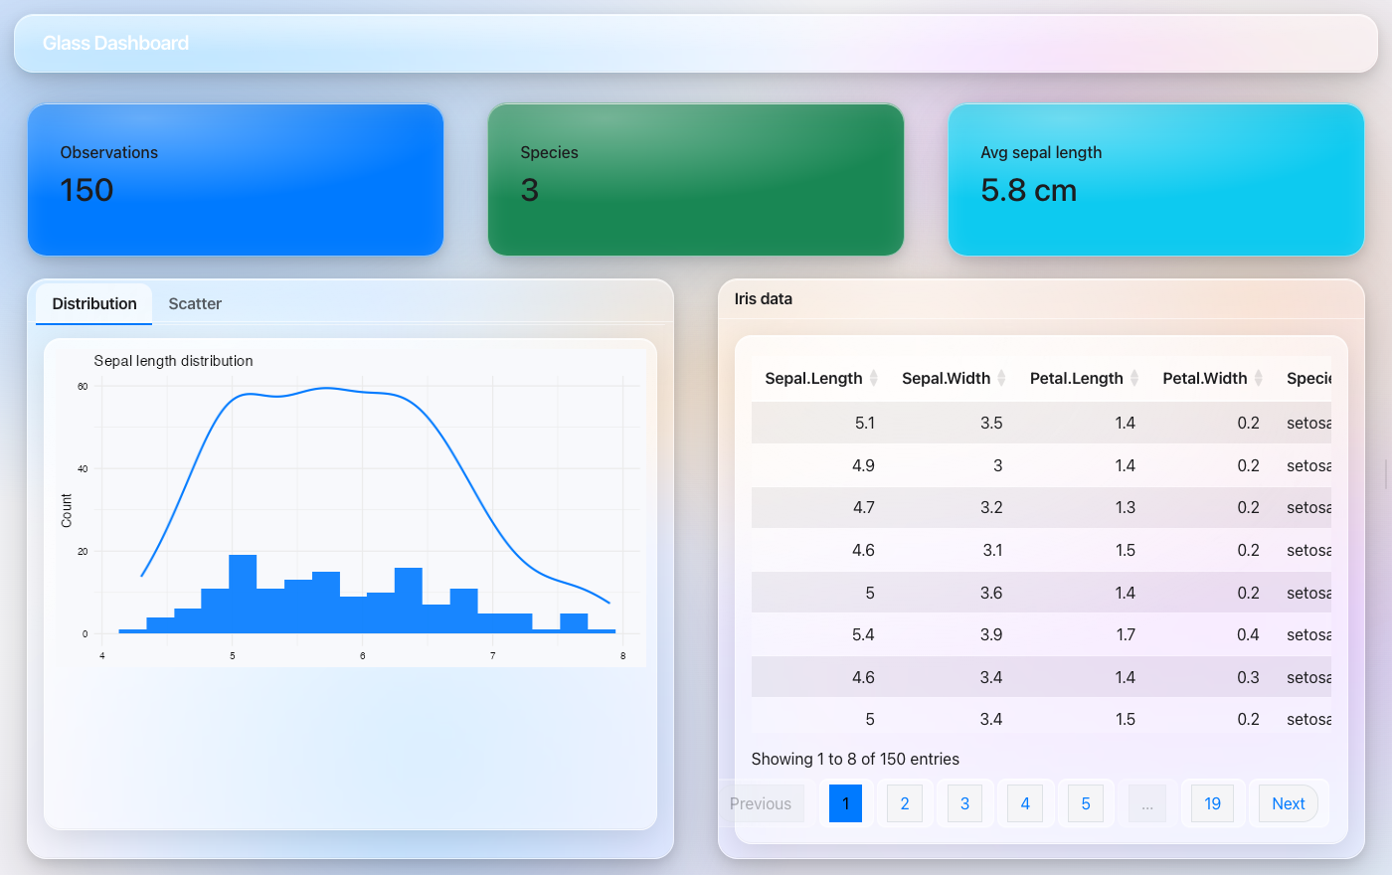
Task: Sort by Petal.Length column arrows
Action: pyautogui.click(x=1134, y=378)
